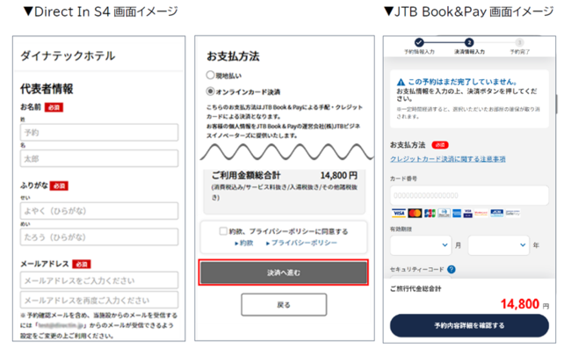Check the 約款、プライバシーポリシーに同意する box

223,231
